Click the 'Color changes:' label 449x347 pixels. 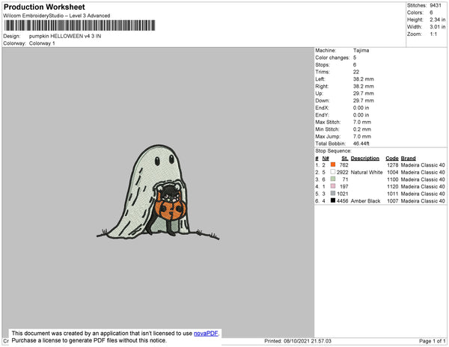(332, 58)
